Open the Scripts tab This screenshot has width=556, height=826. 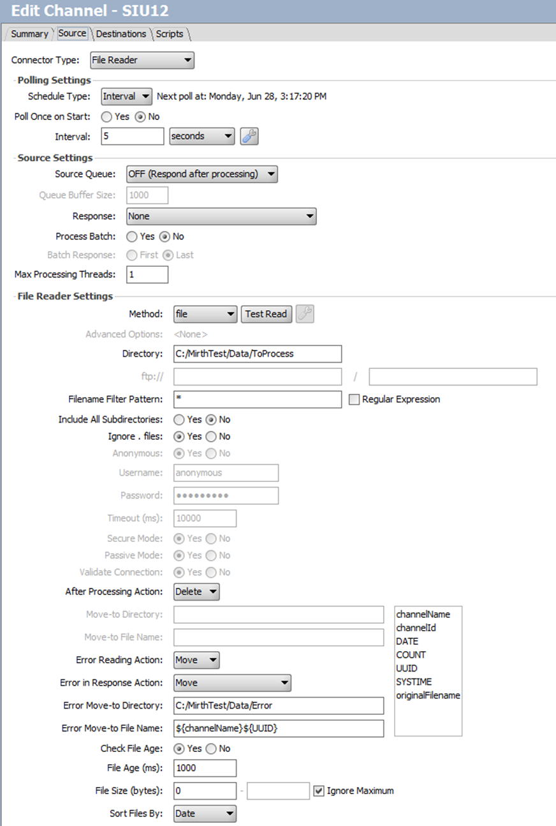pyautogui.click(x=170, y=34)
